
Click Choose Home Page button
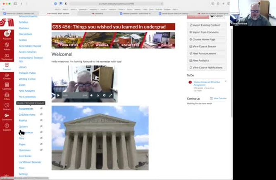[207, 39]
